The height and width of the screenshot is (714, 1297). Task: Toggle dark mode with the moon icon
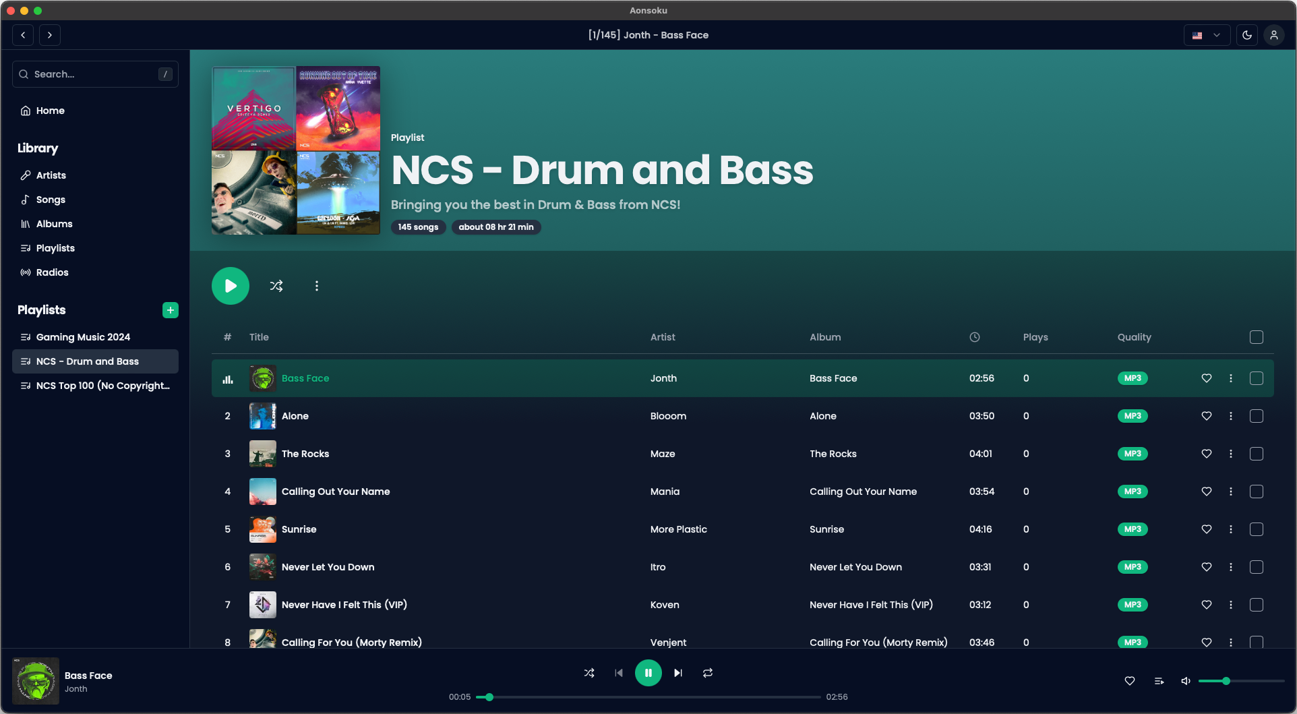[x=1246, y=34]
